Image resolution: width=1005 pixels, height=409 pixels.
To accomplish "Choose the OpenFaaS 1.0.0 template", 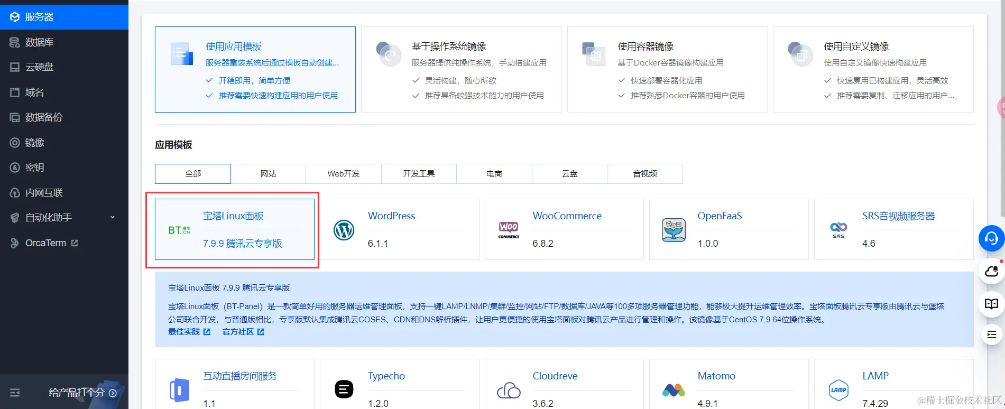I will point(729,229).
